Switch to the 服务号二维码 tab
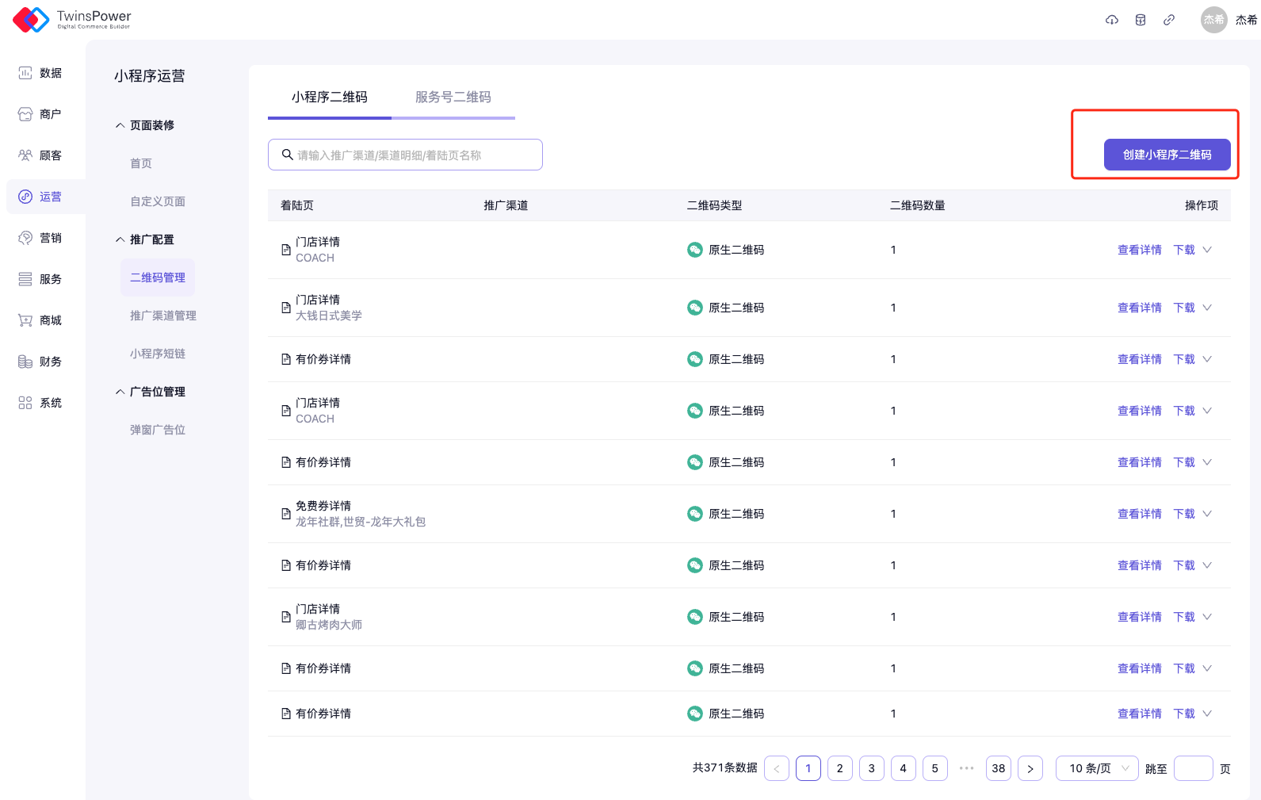This screenshot has height=800, width=1261. click(x=453, y=97)
